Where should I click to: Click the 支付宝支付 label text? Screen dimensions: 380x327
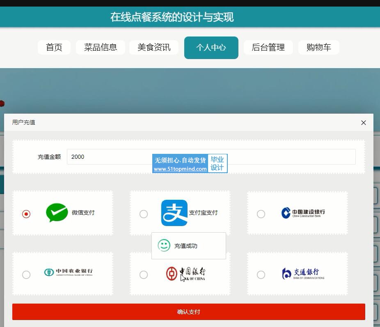[x=203, y=213]
